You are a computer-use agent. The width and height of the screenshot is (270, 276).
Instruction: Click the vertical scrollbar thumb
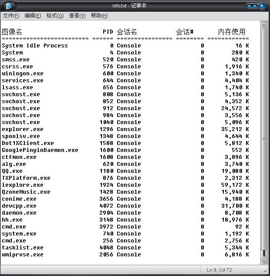click(x=264, y=139)
